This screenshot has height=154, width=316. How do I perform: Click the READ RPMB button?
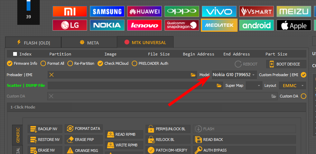(124, 134)
